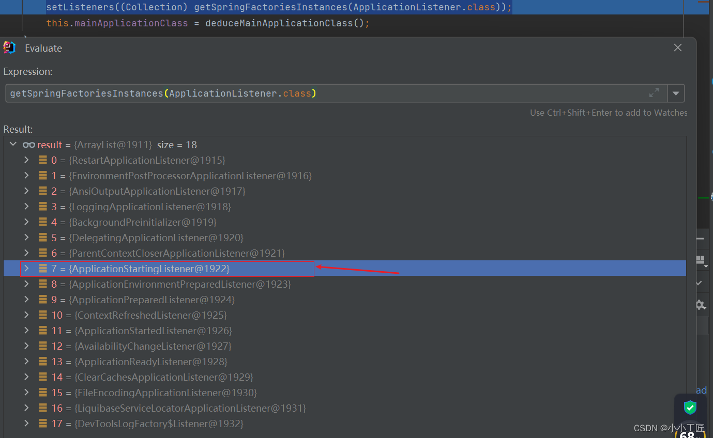Click the green shield security icon
Image resolution: width=713 pixels, height=438 pixels.
click(690, 408)
